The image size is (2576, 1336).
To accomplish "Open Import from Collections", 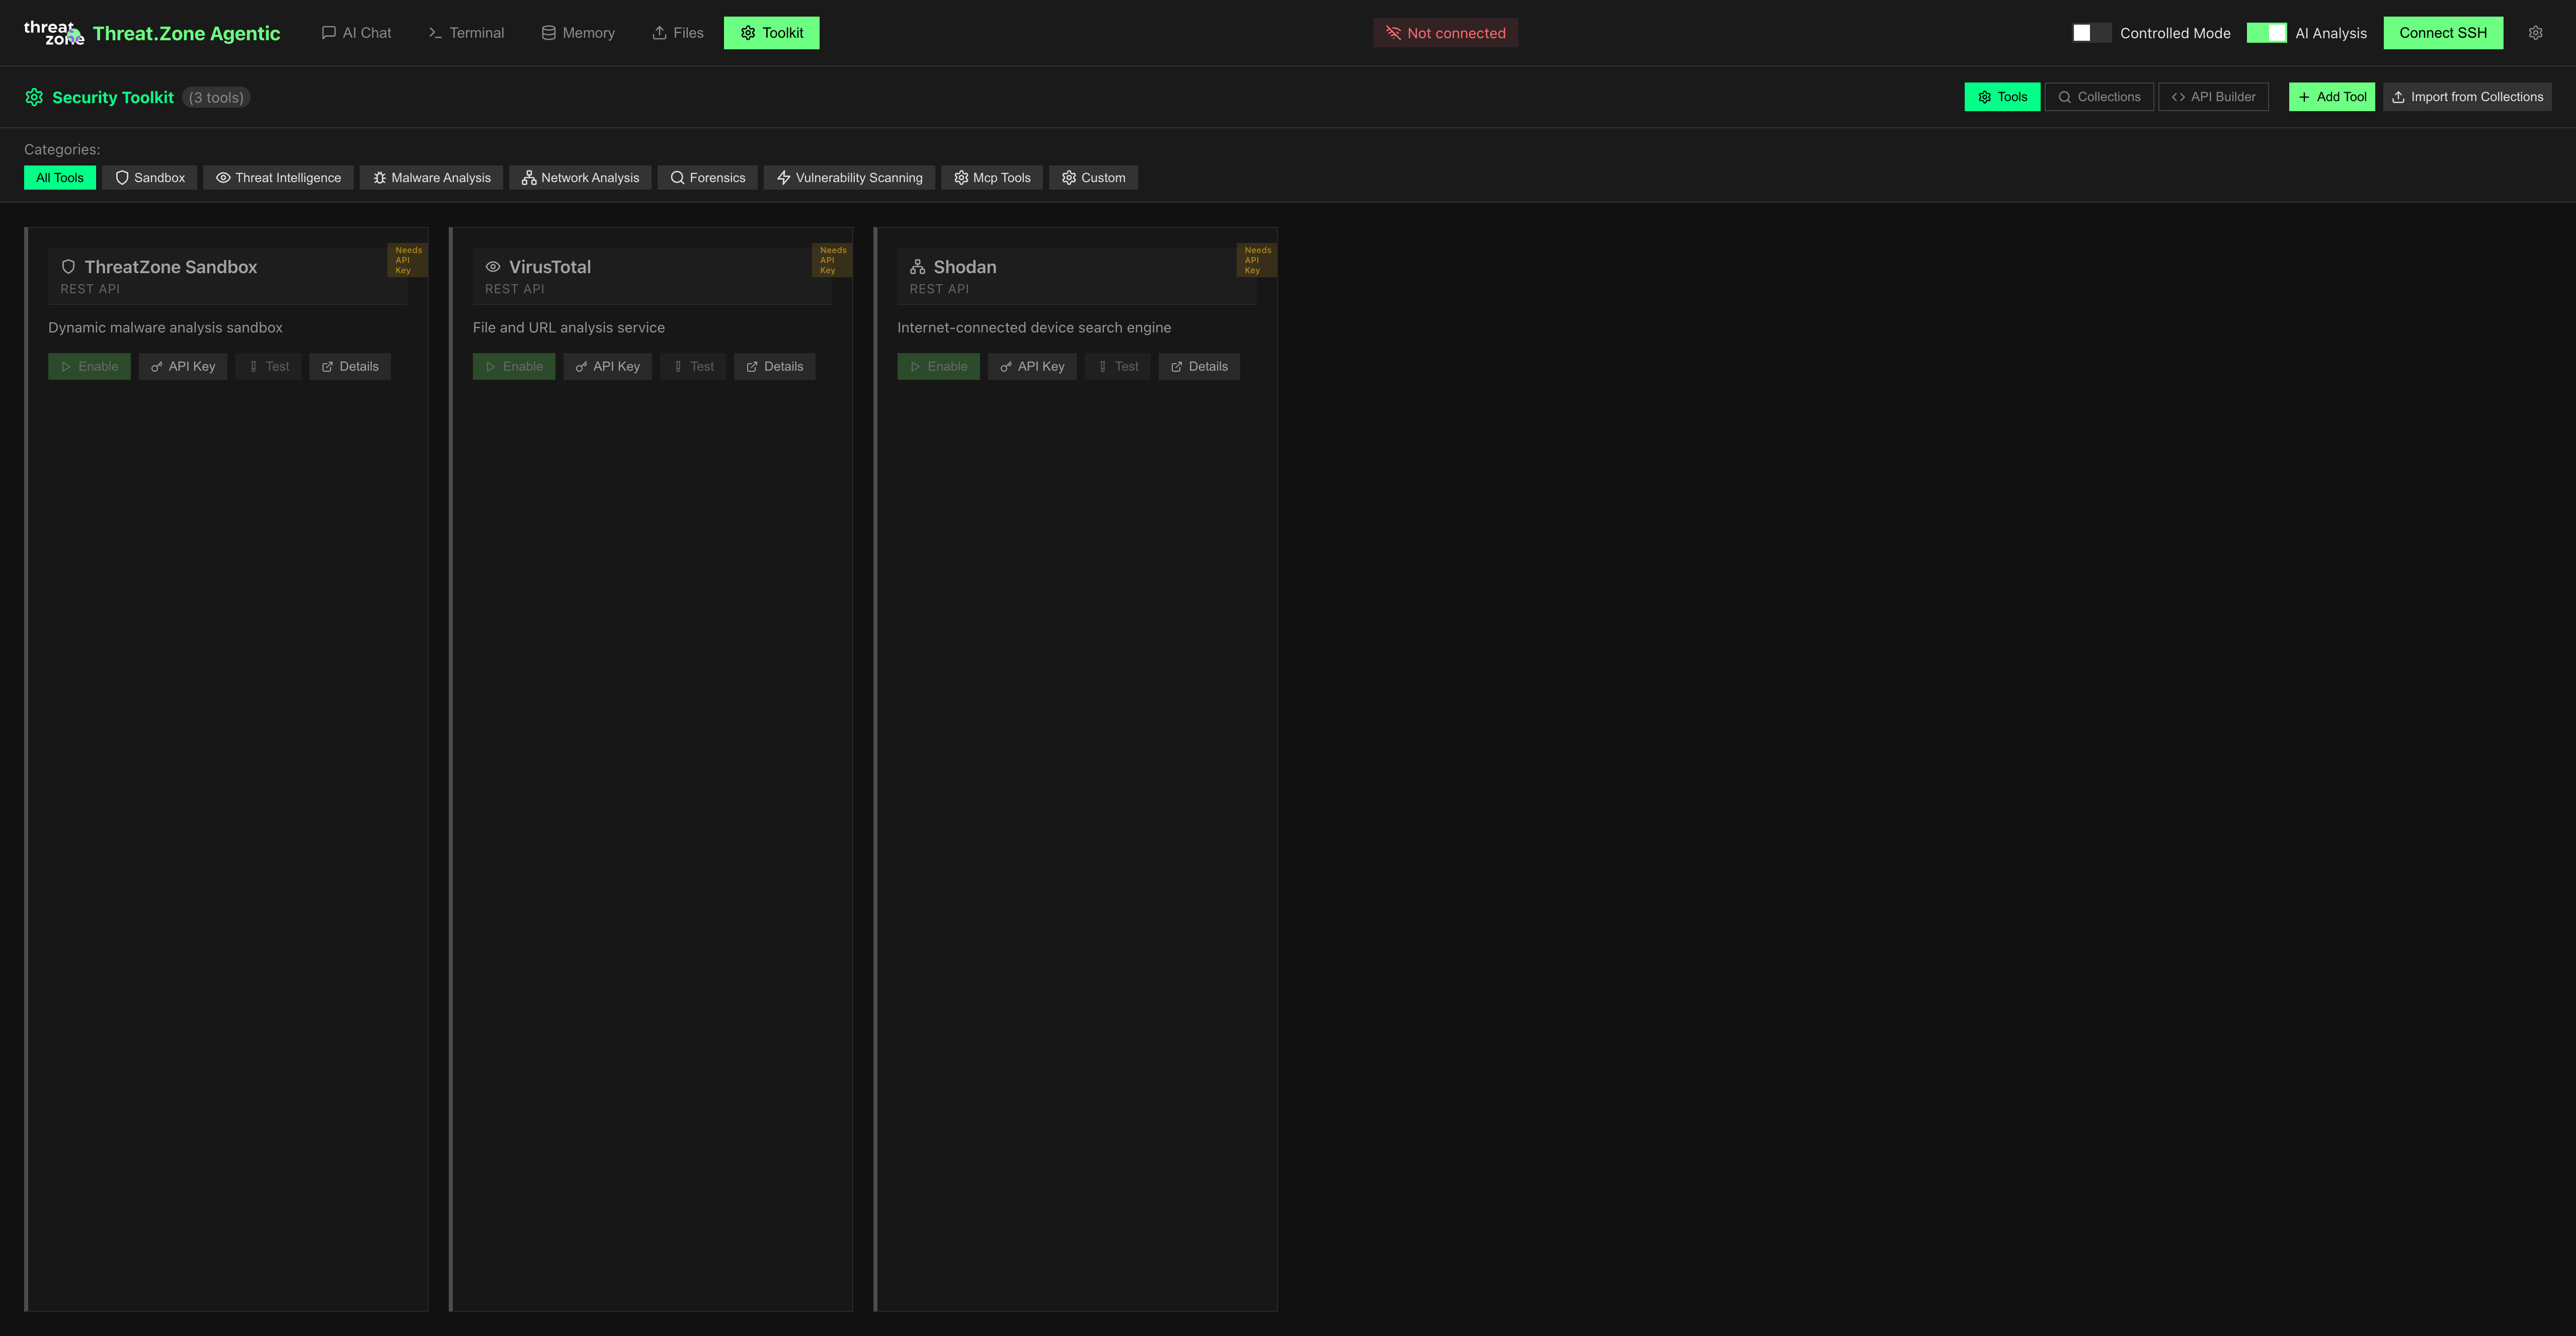I will [2467, 96].
